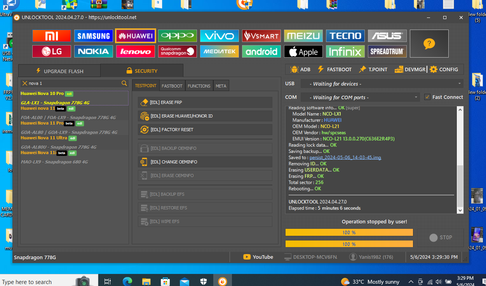This screenshot has width=486, height=286.
Task: Select the Tecno brand logo
Action: 345,36
